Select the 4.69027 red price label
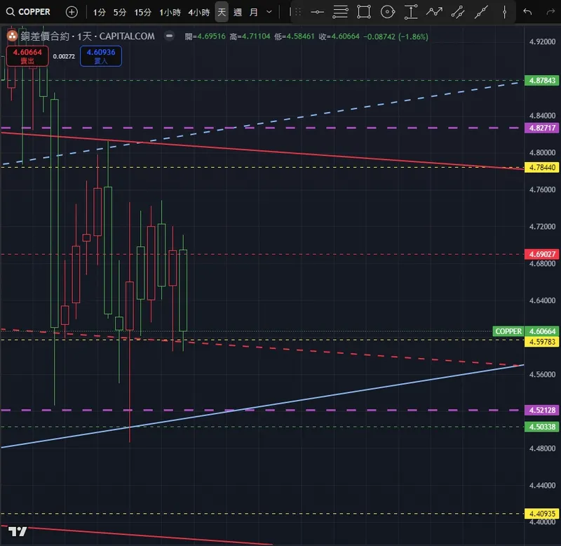This screenshot has height=546, width=561. point(541,254)
